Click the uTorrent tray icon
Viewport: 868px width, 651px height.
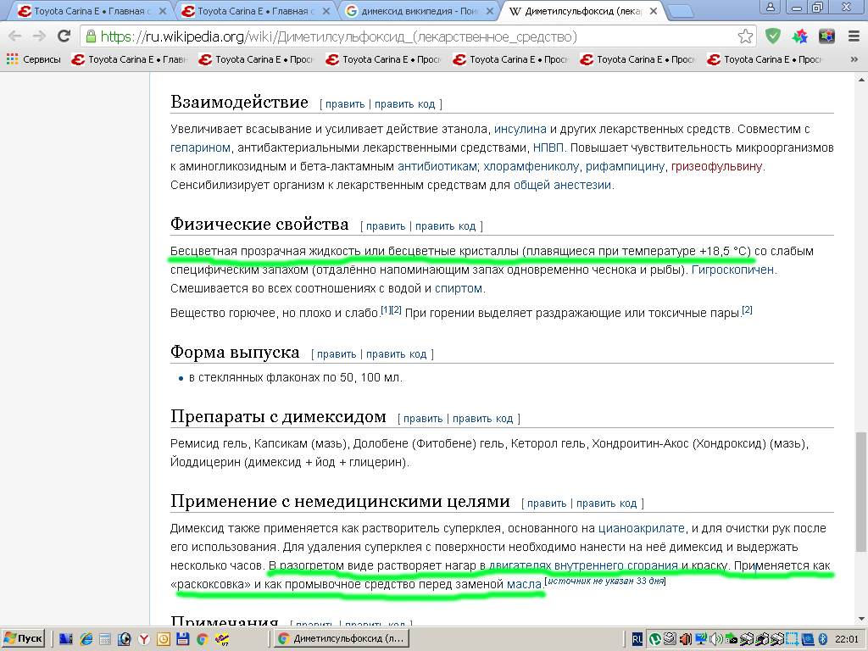655,638
